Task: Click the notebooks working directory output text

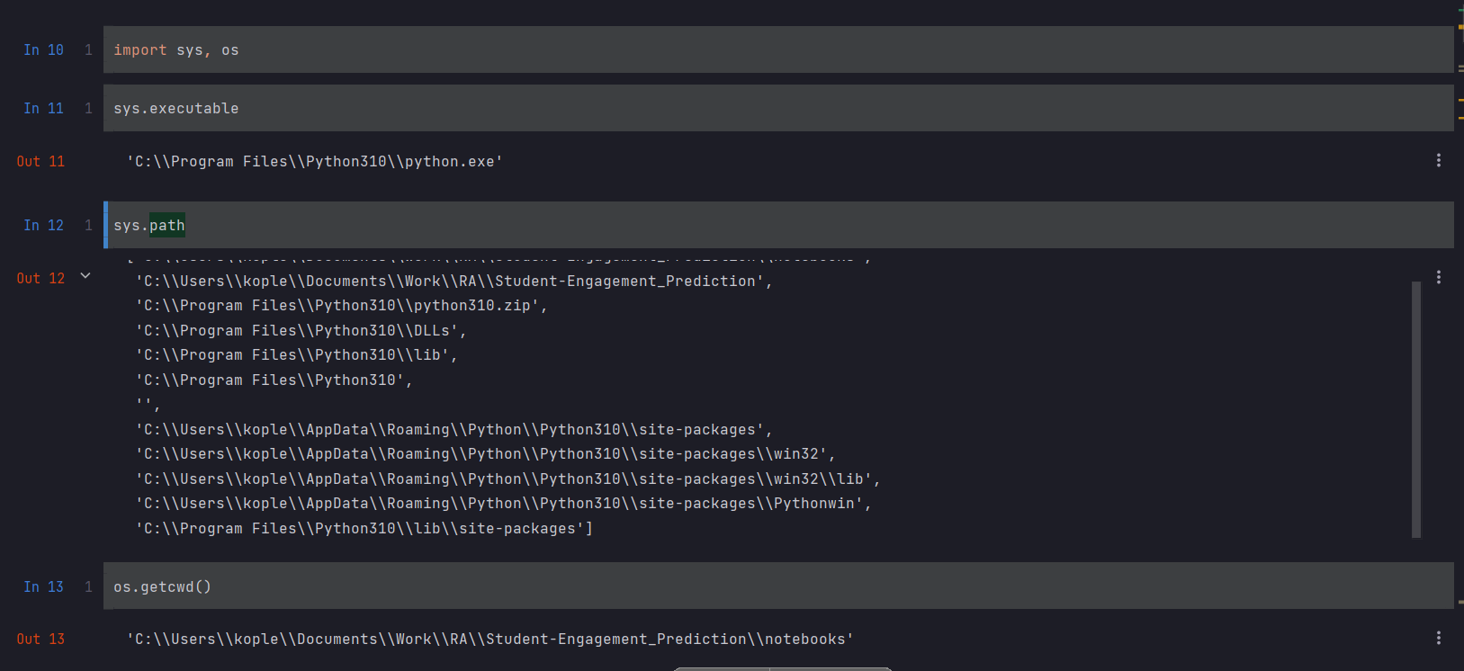Action: click(489, 640)
